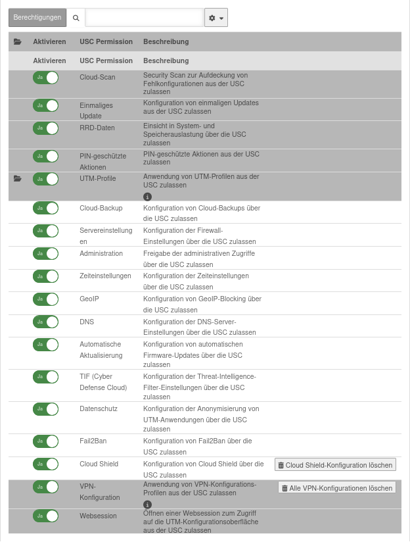
Task: Turn off the GeoIP permission
Action: coord(45,299)
